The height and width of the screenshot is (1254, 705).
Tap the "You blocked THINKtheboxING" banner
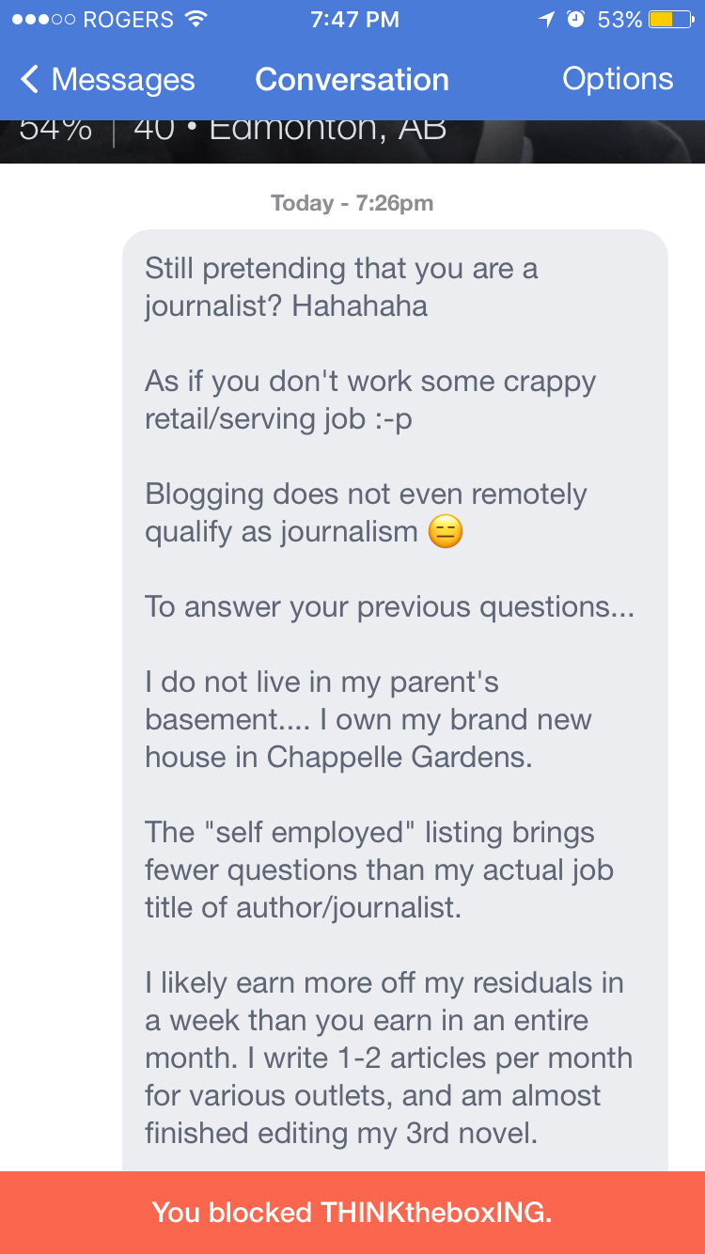tap(352, 1213)
